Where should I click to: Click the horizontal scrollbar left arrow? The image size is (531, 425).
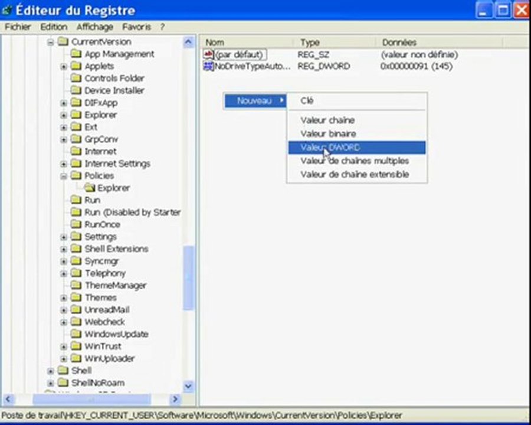8,399
